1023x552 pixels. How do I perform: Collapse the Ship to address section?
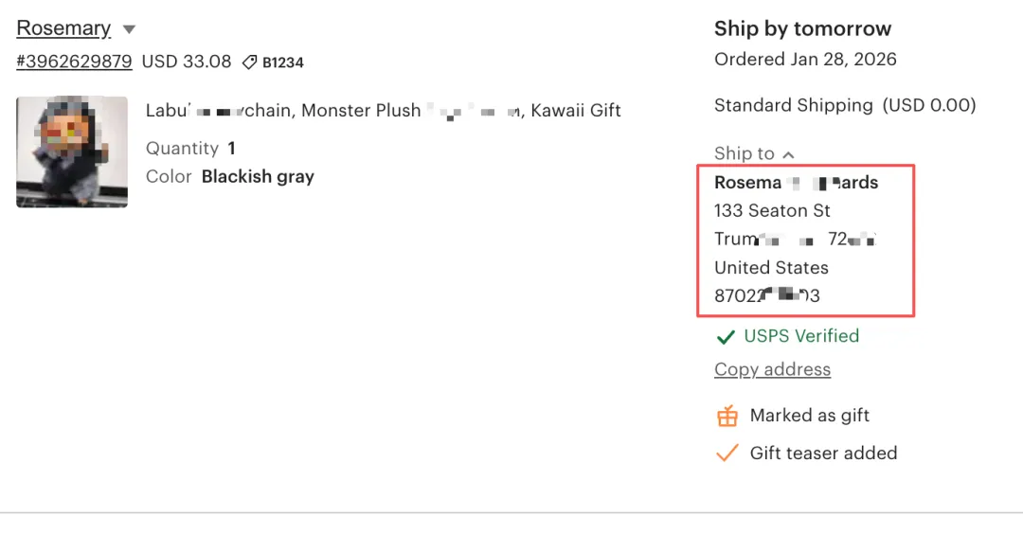pyautogui.click(x=788, y=154)
